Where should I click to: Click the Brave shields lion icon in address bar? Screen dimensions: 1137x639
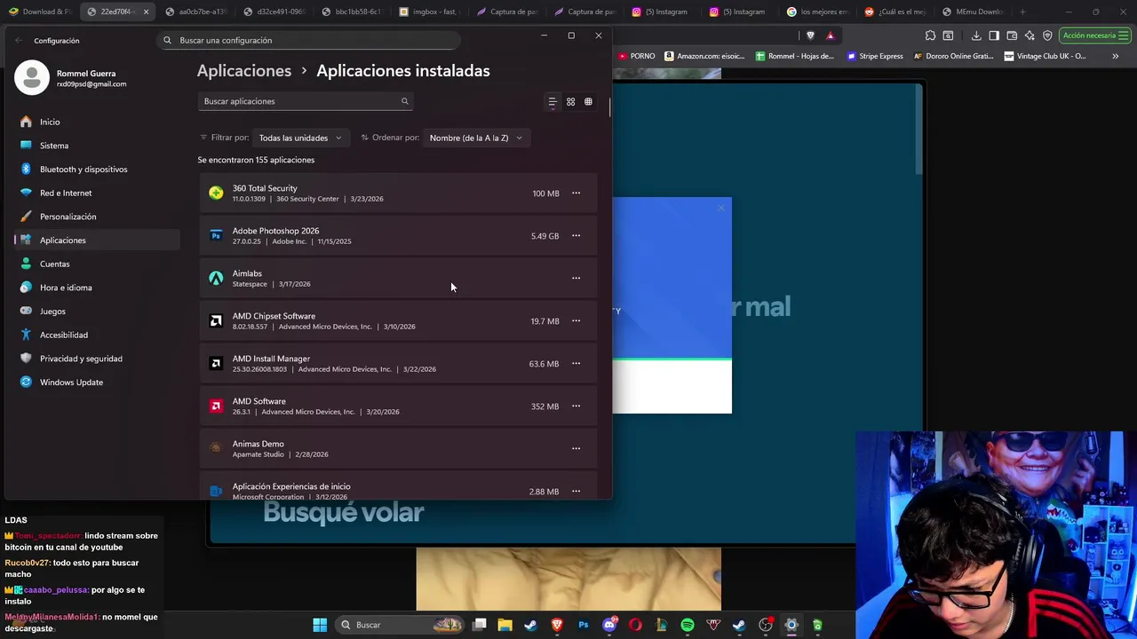810,35
